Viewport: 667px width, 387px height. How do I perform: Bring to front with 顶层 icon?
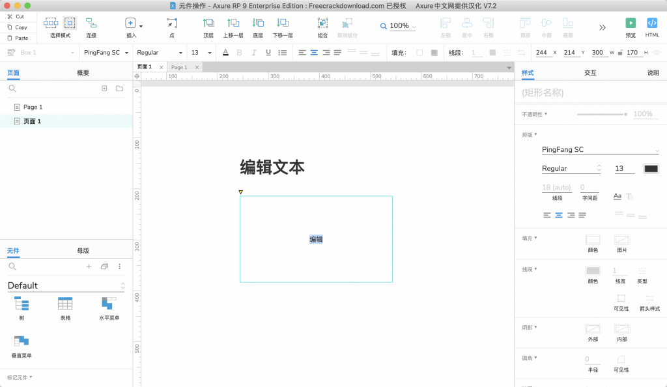pos(208,23)
